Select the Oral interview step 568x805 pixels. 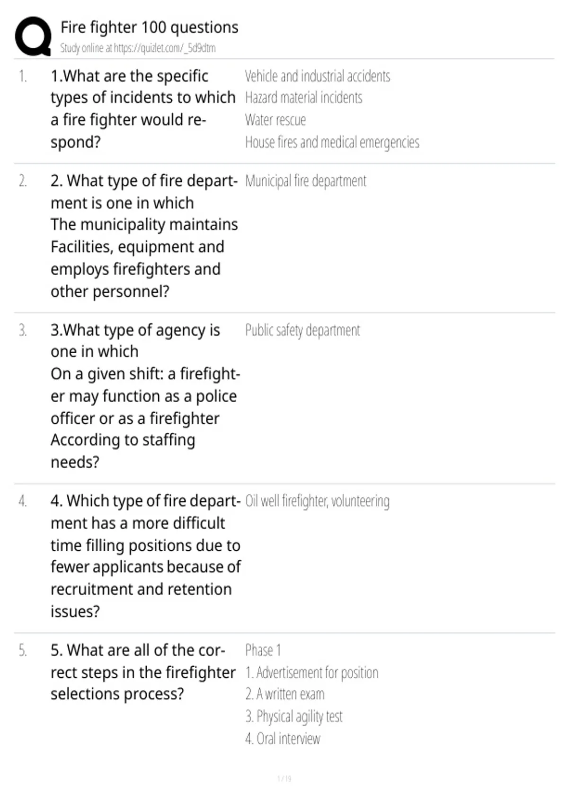click(283, 739)
